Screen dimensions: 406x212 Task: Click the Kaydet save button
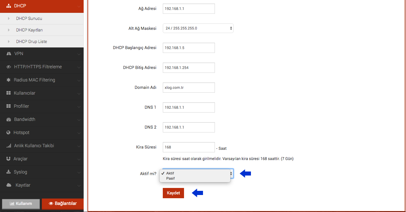pyautogui.click(x=173, y=193)
